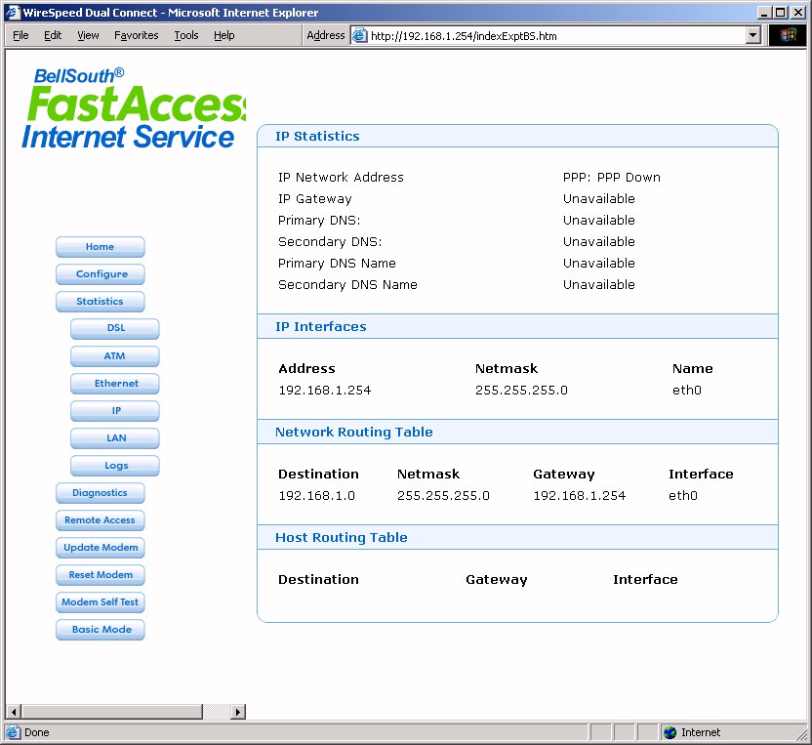Show IP statistics button

(x=115, y=411)
